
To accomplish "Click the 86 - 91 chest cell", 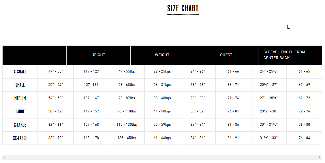I will 233,138.
